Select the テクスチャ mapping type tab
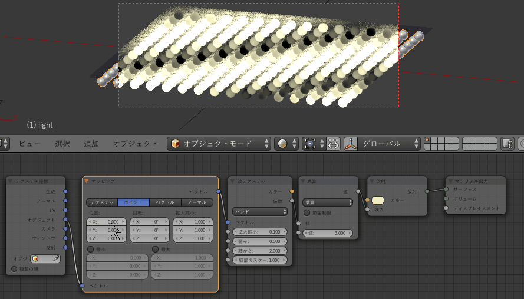This screenshot has width=524, height=299. point(102,202)
